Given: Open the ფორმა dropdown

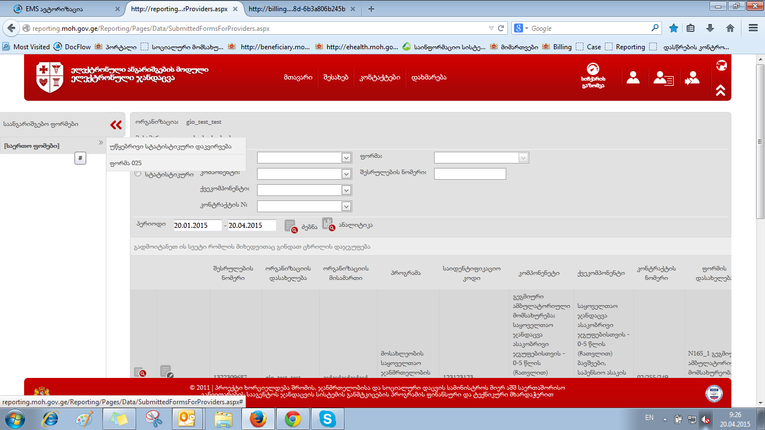Looking at the screenshot, I should pyautogui.click(x=481, y=158).
